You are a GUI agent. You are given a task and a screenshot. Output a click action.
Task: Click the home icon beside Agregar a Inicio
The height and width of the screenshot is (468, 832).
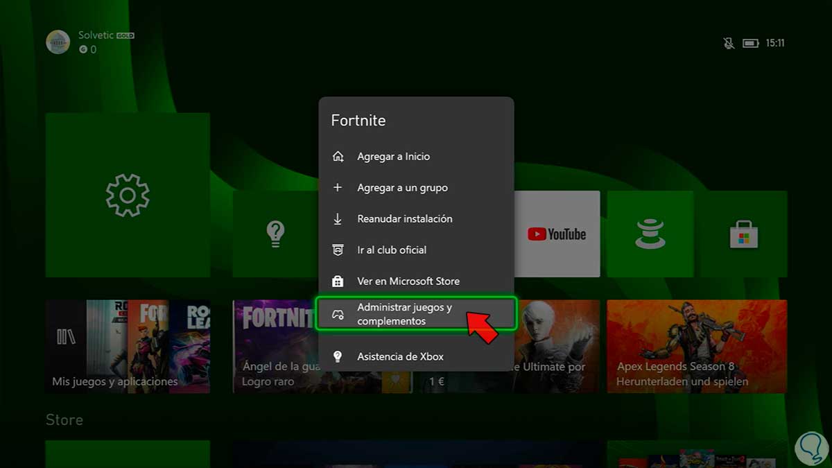tap(338, 157)
